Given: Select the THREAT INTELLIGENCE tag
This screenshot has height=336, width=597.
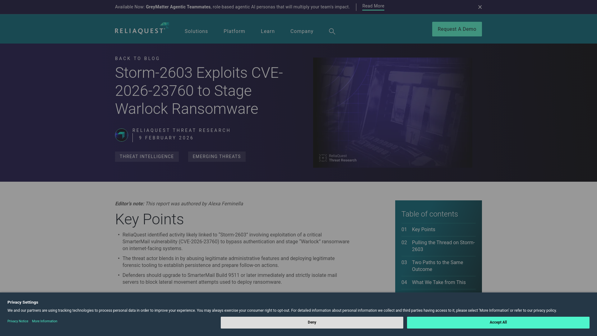Looking at the screenshot, I should (147, 156).
